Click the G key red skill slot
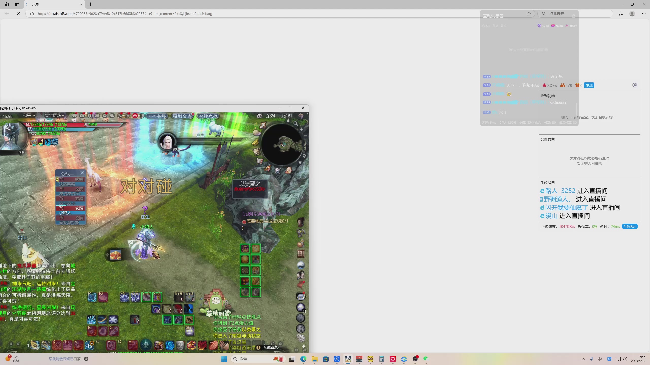 tap(114, 331)
